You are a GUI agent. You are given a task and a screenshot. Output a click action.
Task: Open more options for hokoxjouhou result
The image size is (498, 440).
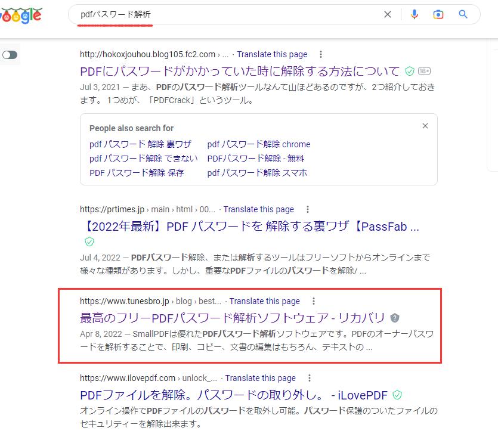321,54
